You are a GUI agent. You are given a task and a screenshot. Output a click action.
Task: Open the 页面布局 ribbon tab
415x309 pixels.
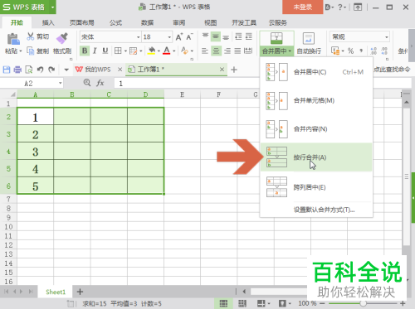(82, 22)
